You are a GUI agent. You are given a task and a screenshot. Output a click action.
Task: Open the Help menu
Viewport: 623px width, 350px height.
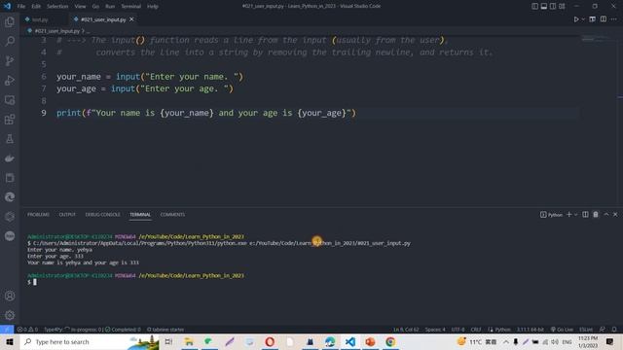tap(153, 7)
